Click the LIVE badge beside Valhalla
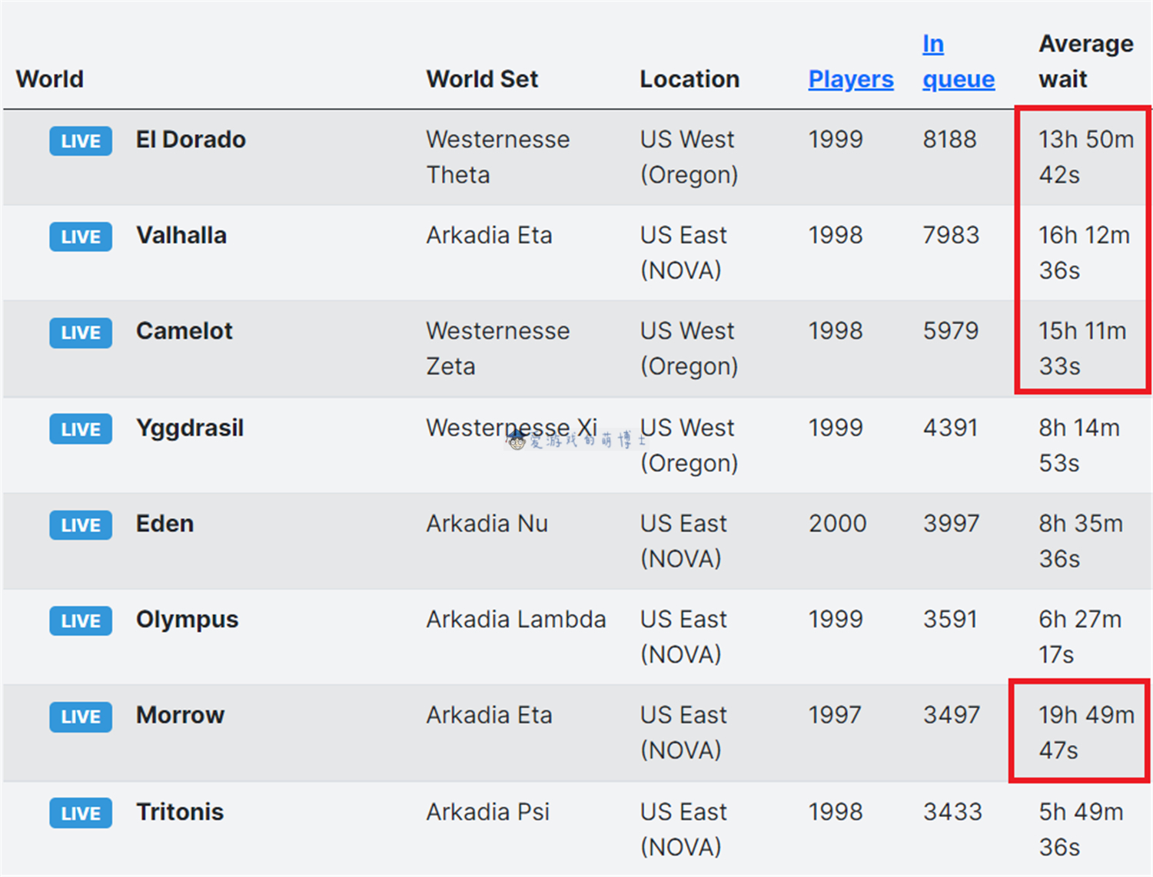The height and width of the screenshot is (877, 1153). (x=81, y=237)
